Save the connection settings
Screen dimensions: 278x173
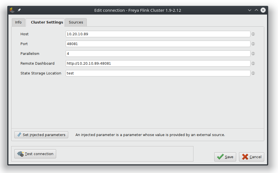click(225, 157)
